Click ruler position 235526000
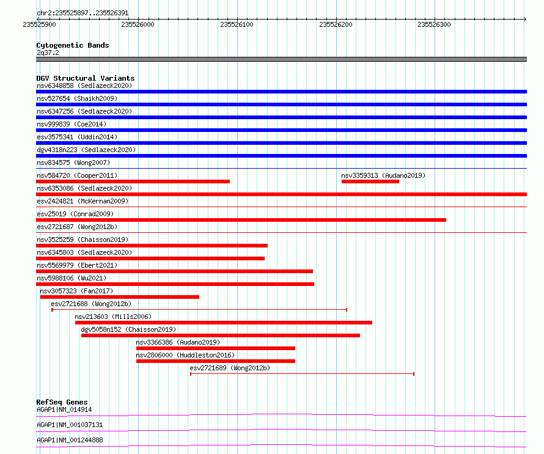Image resolution: width=544 pixels, height=454 pixels. click(138, 24)
